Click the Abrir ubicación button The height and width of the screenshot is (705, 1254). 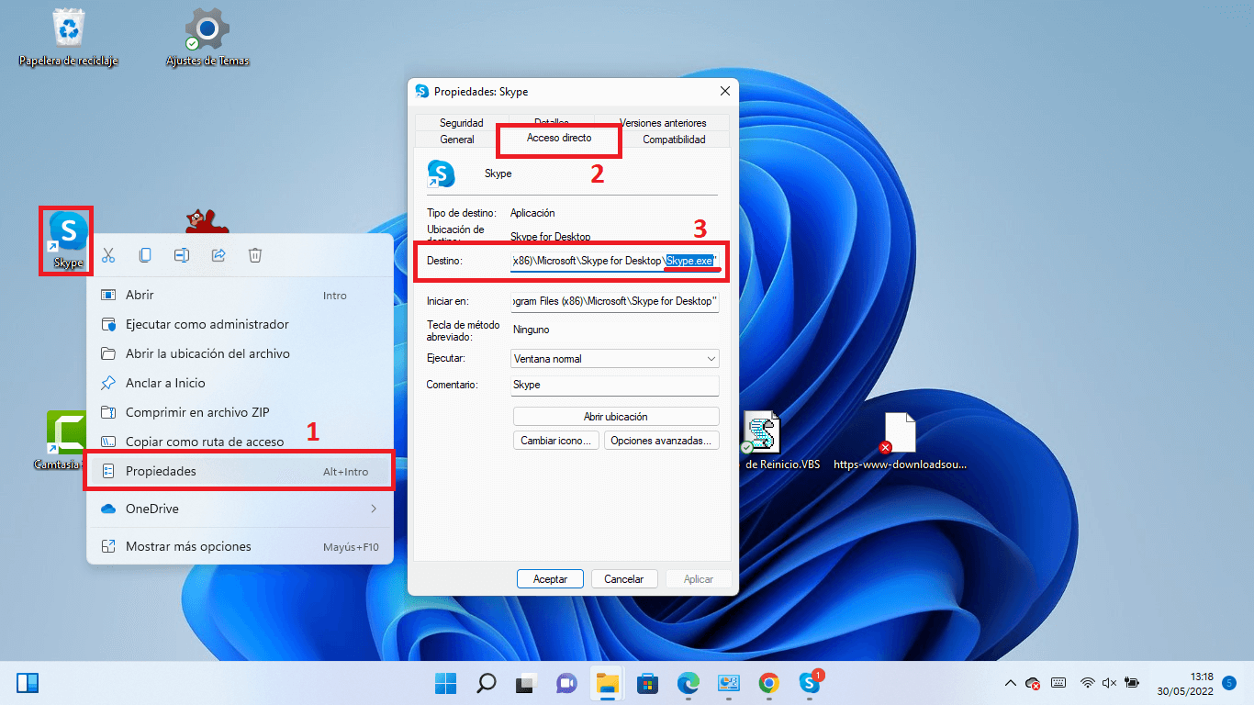[x=616, y=417]
